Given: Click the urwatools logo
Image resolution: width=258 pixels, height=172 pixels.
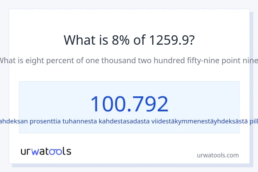Looking at the screenshot, I should (x=46, y=151).
